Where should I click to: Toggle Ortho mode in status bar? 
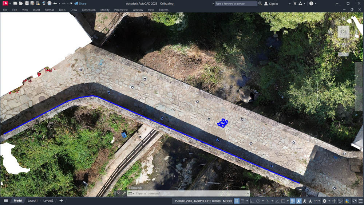(252, 201)
